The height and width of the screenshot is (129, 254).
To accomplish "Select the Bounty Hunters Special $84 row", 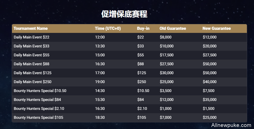I will point(129,100).
